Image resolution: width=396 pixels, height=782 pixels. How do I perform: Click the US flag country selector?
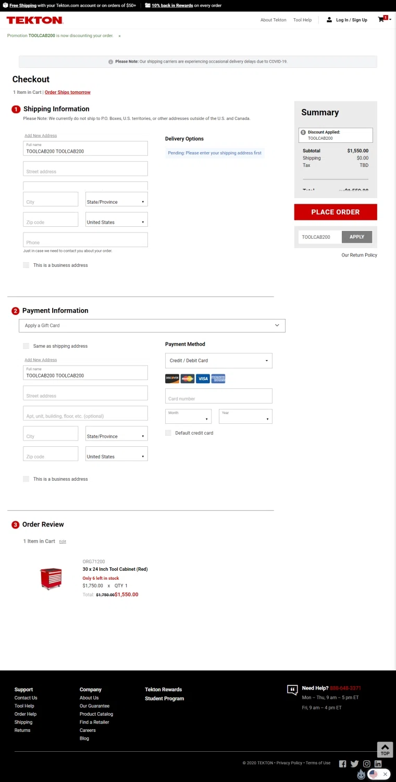[x=374, y=774]
